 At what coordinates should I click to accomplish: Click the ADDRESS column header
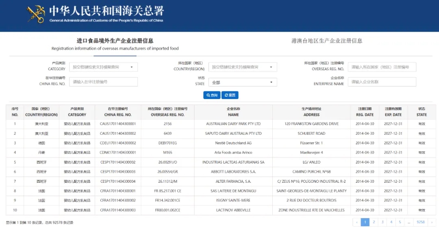[x=311, y=112]
